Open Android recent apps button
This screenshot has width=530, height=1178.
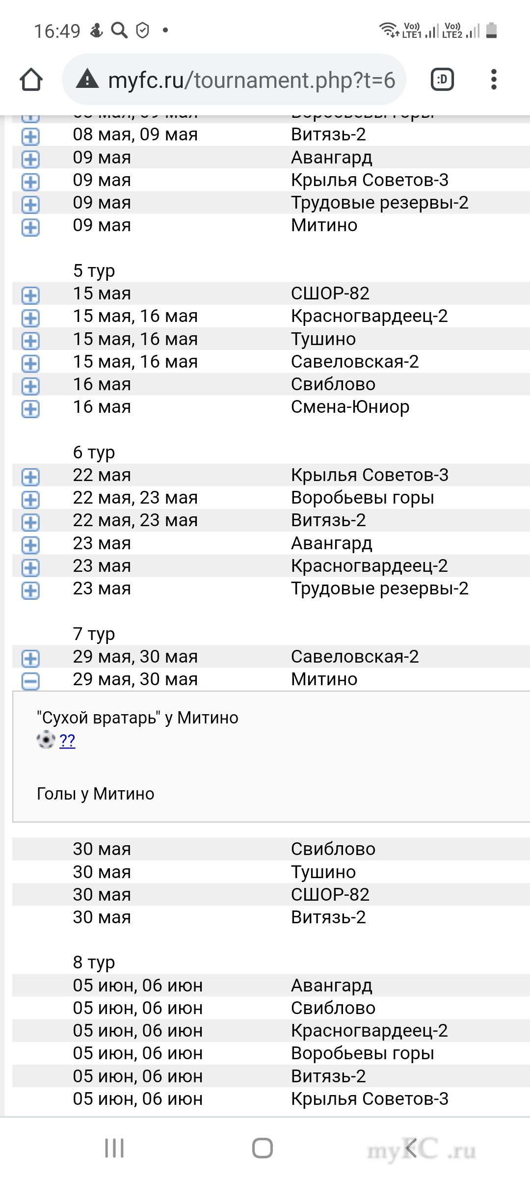[x=114, y=1148]
